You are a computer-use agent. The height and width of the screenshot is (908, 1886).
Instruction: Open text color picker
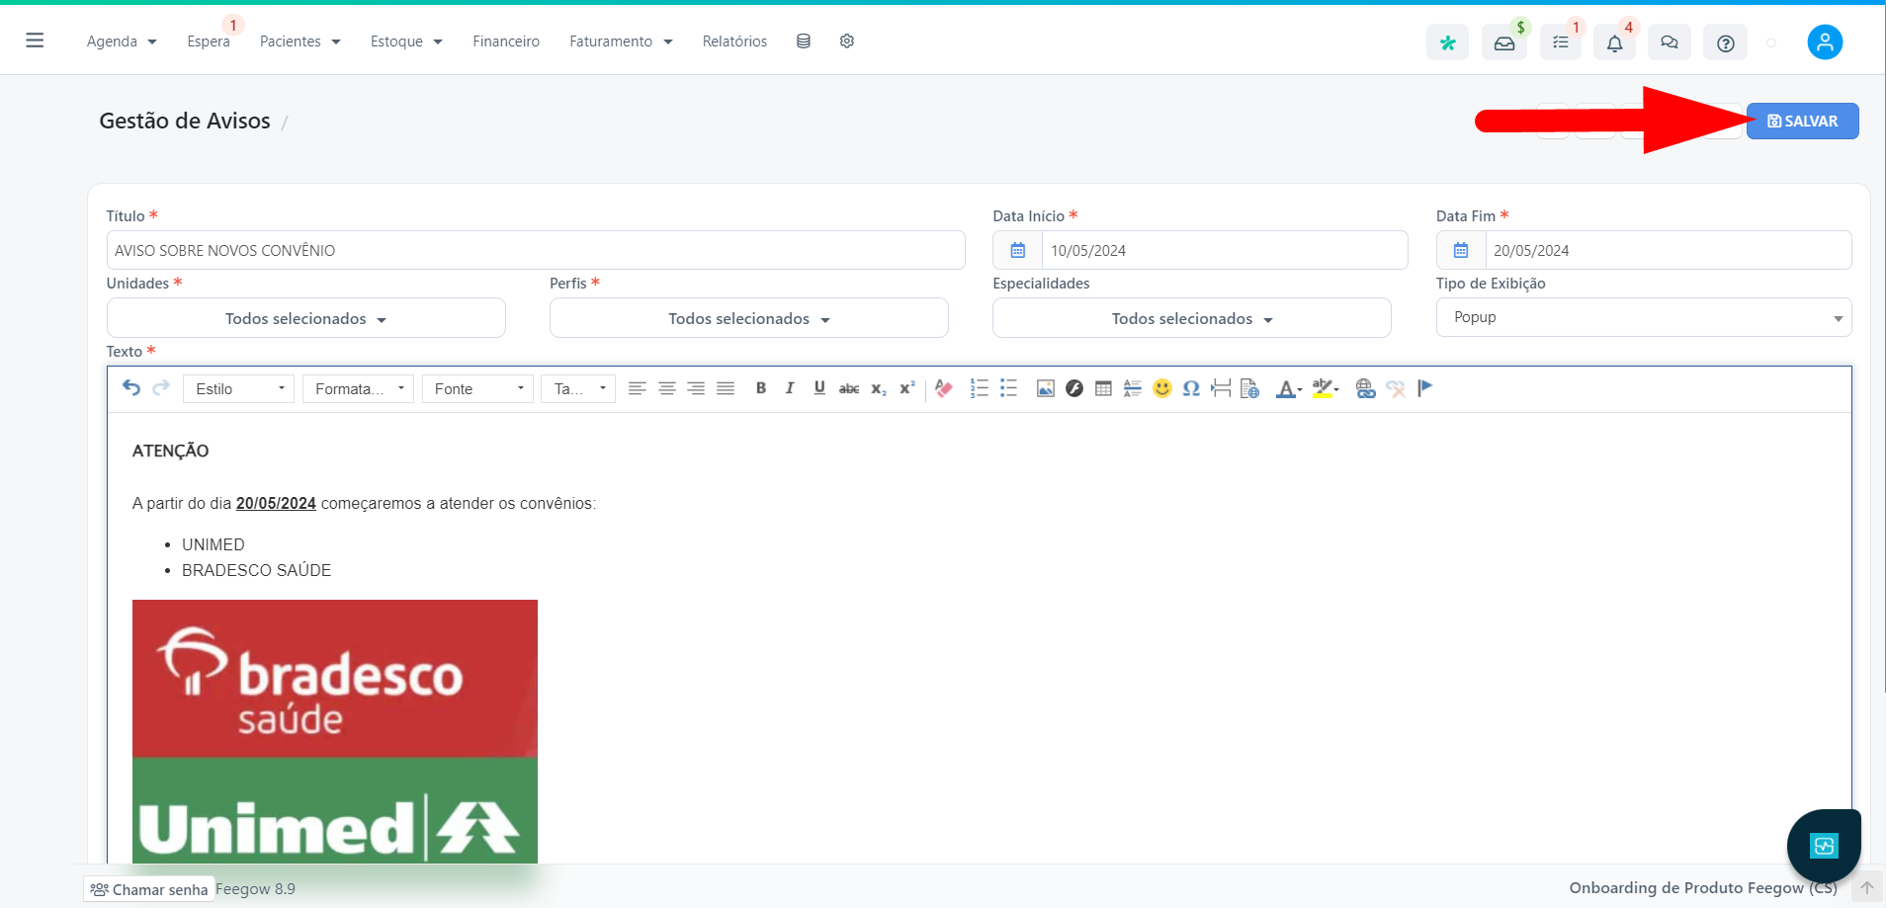coord(1289,388)
